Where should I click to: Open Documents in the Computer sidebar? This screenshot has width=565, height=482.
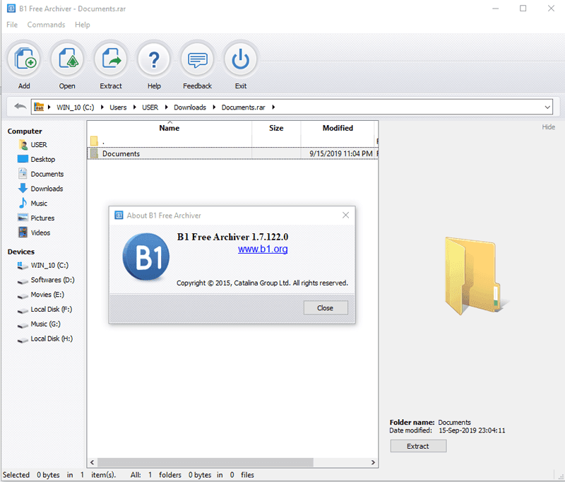coord(41,174)
